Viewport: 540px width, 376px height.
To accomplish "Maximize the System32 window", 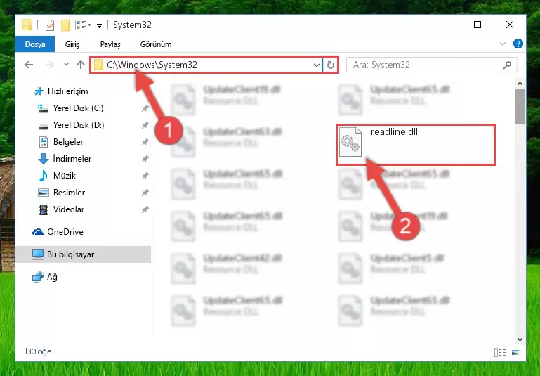I will pos(478,25).
